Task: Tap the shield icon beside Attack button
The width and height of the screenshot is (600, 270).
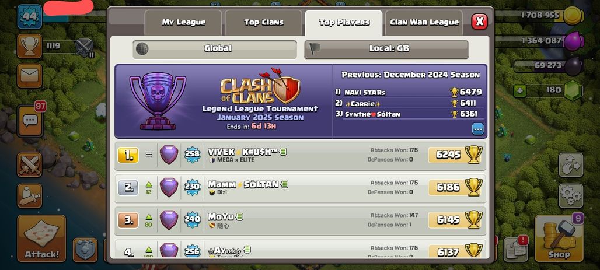Action: (85, 250)
